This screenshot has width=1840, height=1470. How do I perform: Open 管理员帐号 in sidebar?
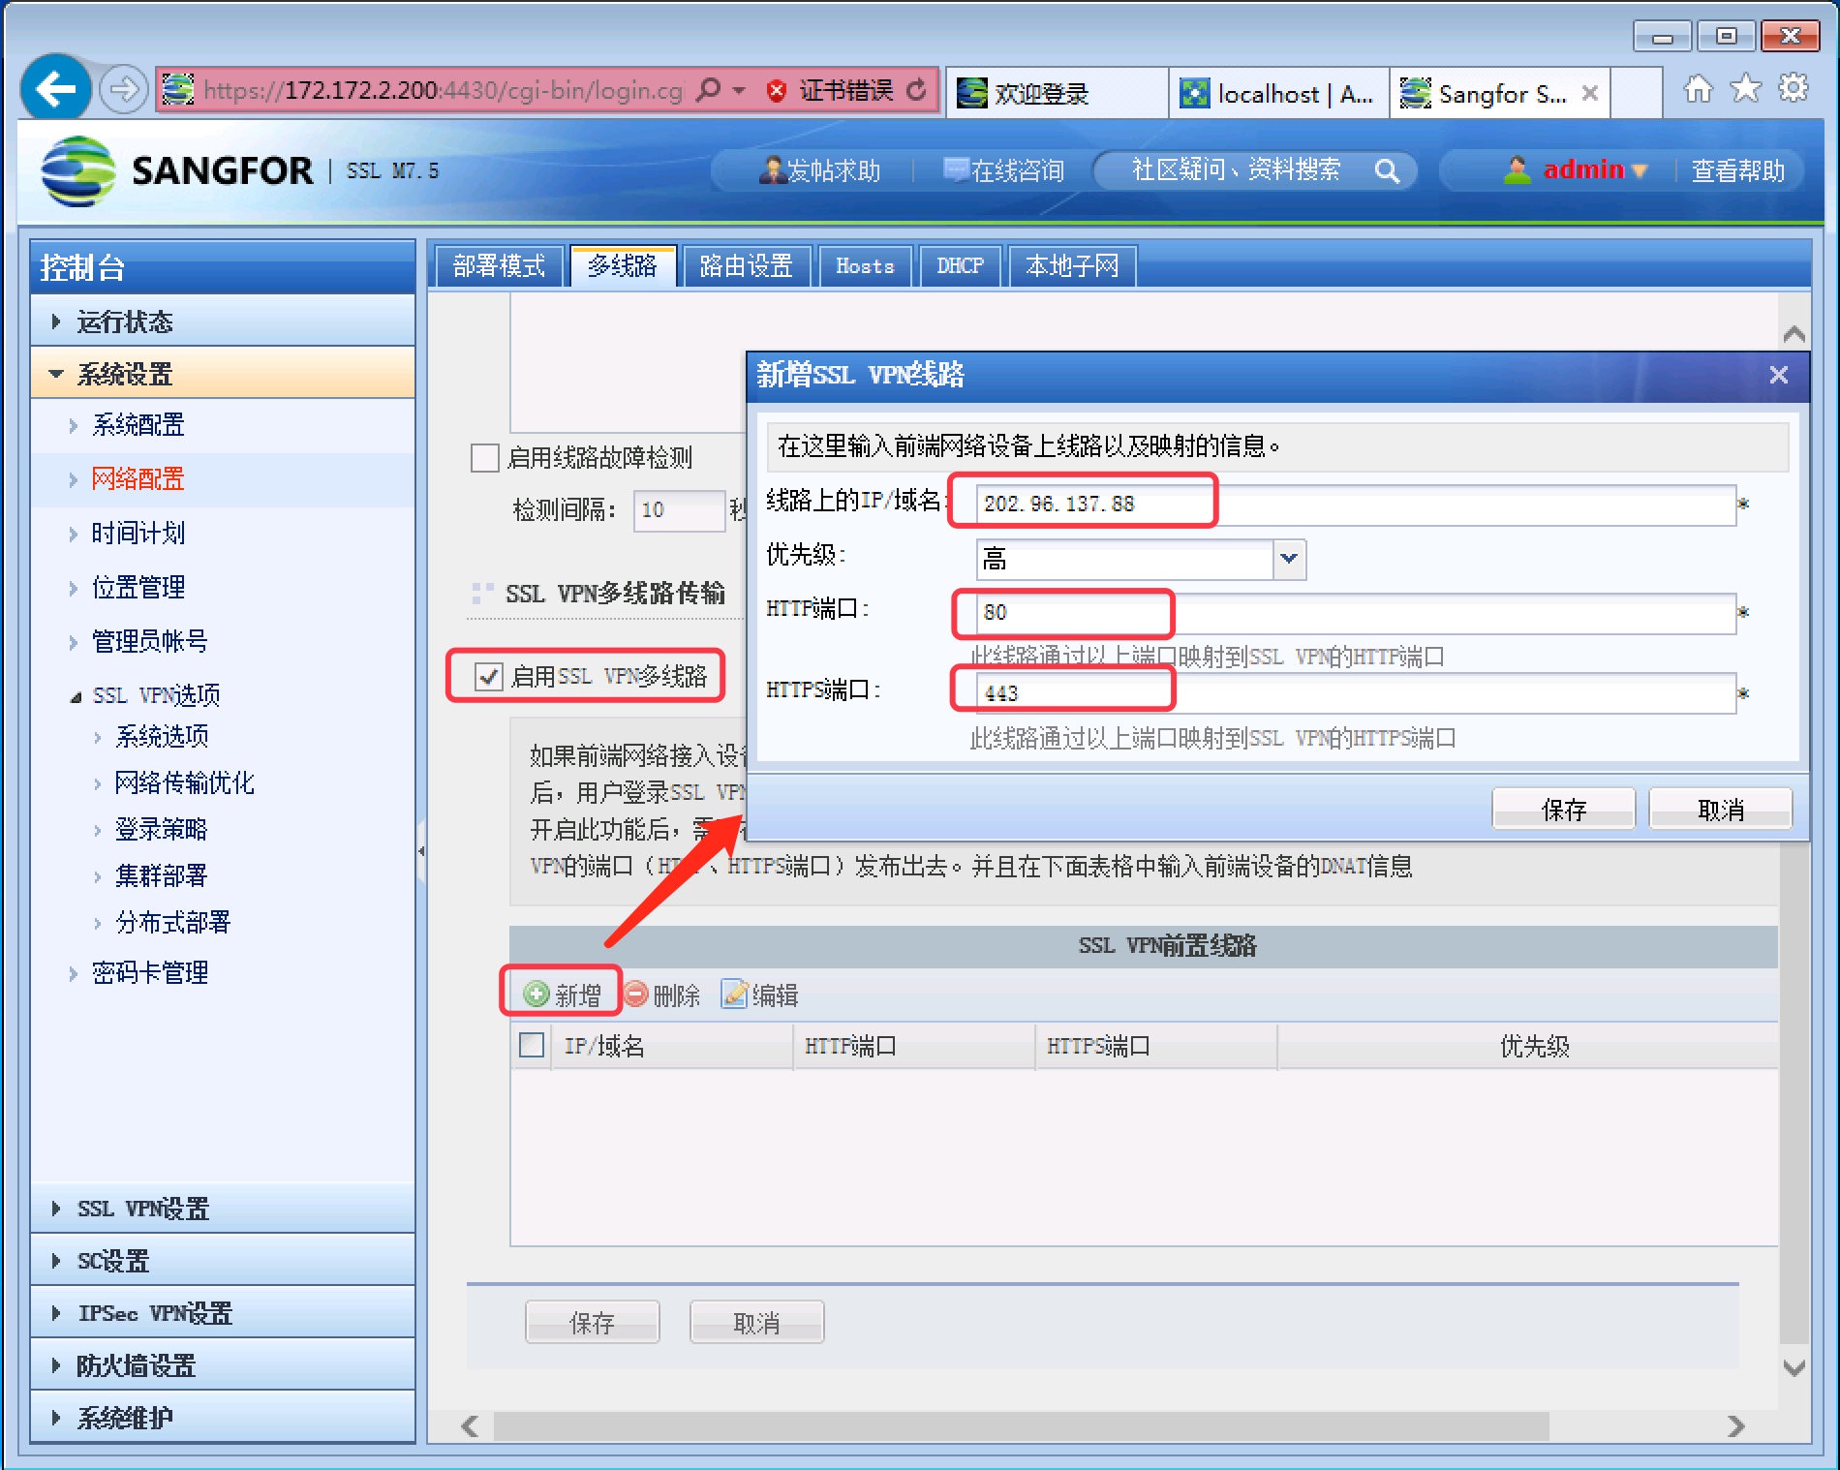149,641
